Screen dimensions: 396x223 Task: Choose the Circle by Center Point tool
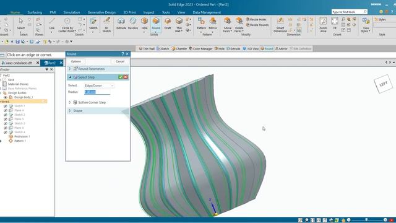(67, 25)
